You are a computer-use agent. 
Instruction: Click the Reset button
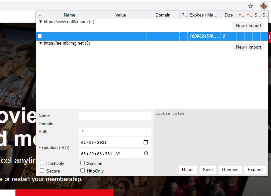click(x=188, y=170)
